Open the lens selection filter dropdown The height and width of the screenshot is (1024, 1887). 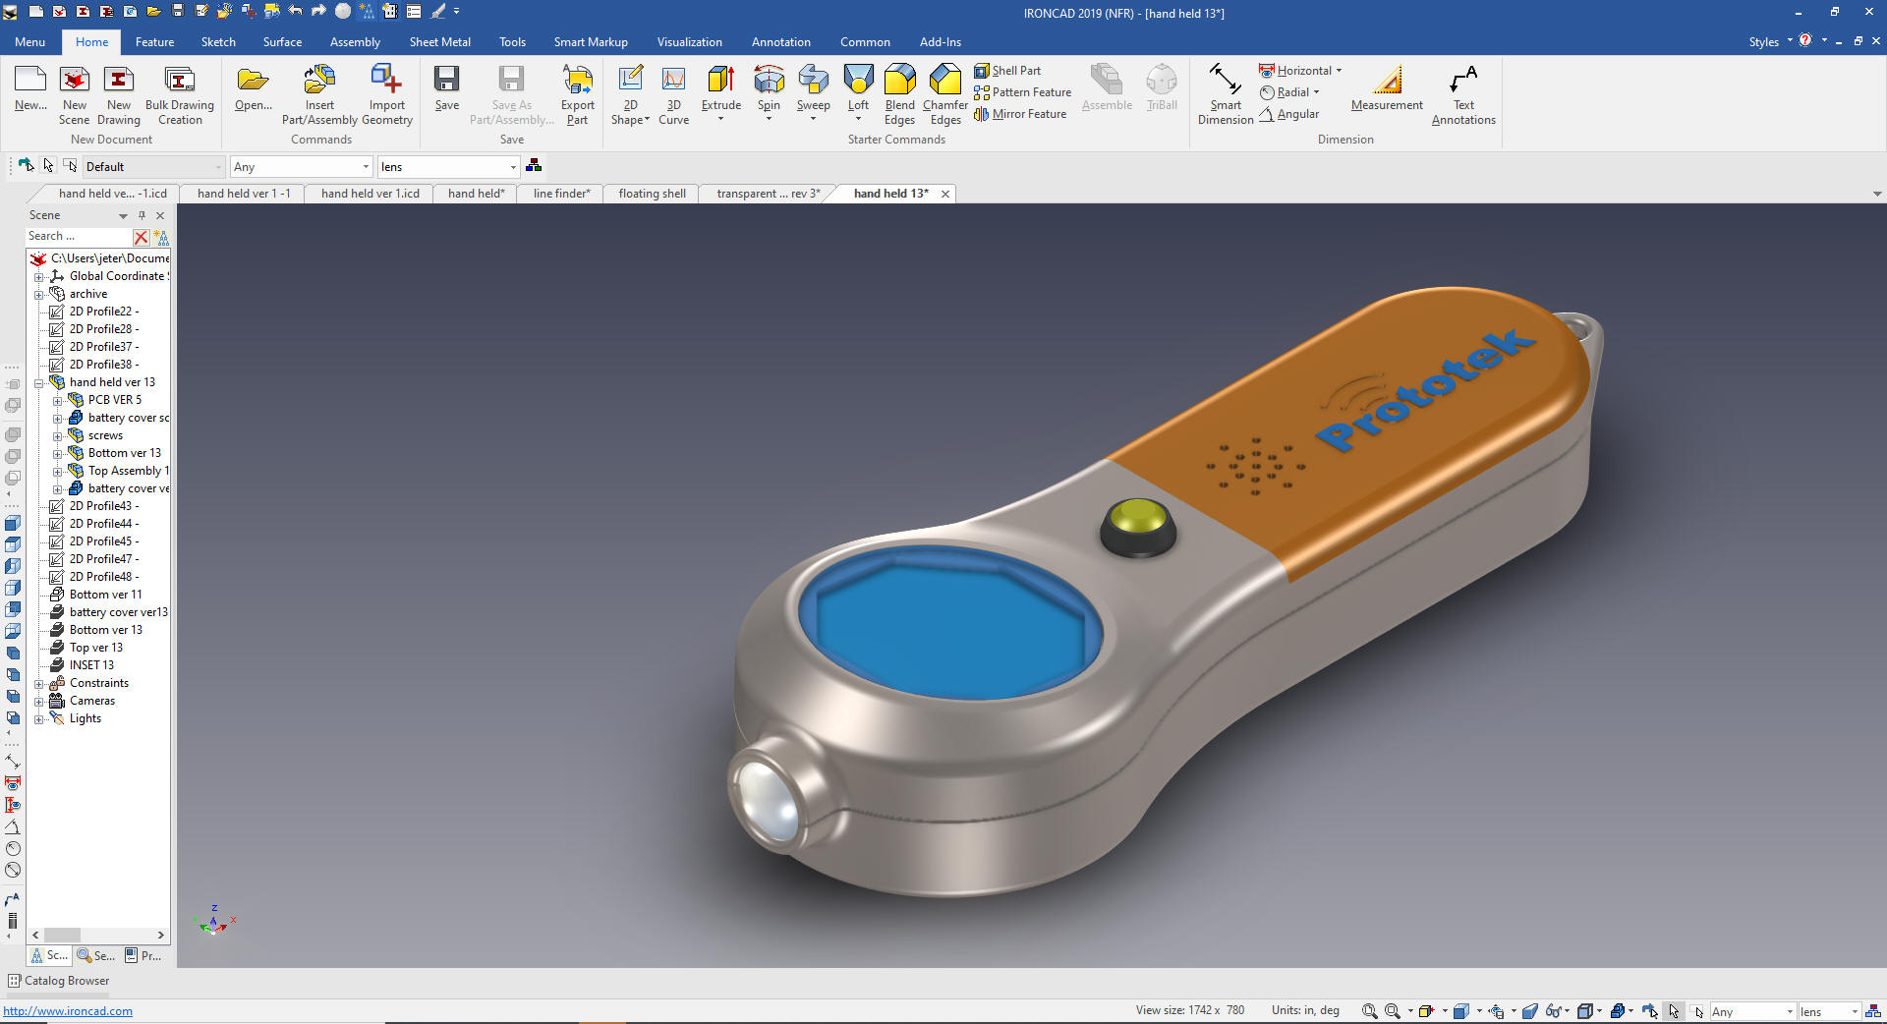tap(512, 167)
